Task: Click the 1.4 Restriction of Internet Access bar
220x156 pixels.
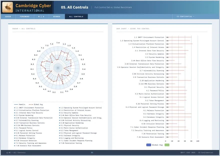Action: (174, 47)
